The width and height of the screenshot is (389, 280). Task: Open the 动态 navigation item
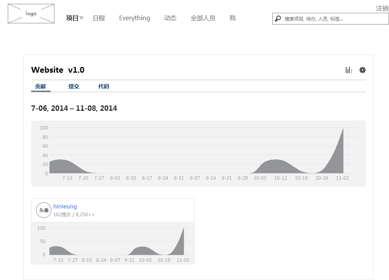coord(170,18)
